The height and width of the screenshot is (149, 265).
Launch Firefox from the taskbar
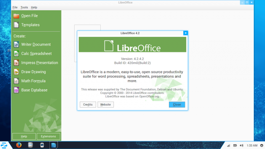(x=19, y=145)
